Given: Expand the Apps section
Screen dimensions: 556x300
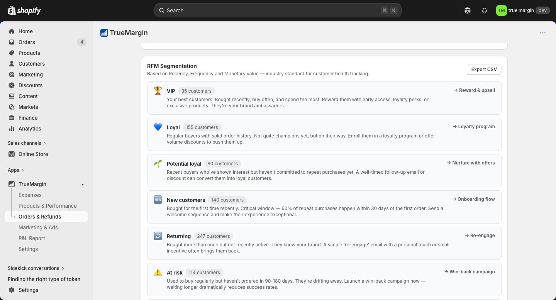Looking at the screenshot, I should (x=16, y=170).
